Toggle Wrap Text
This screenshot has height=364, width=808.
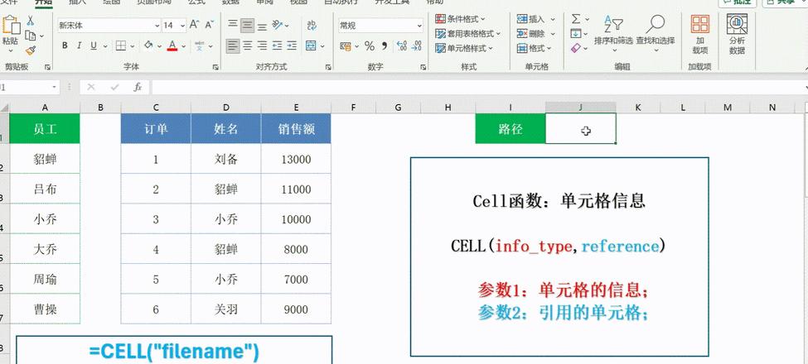(x=312, y=25)
